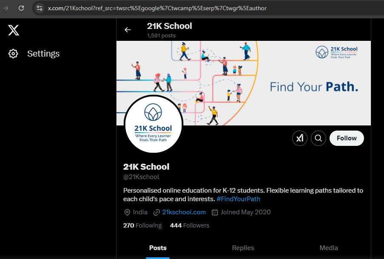Screen dimensions: 384x259
Task: Reload the page with the browser refresh icon
Action: point(21,8)
